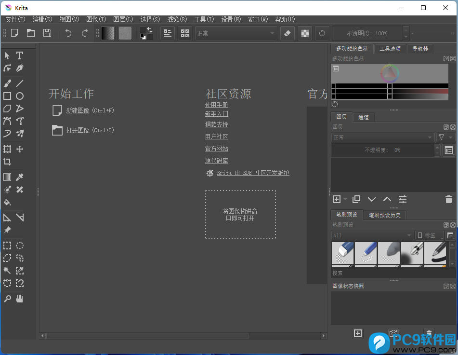The image size is (458, 355).
Task: Open the 使用手册 link
Action: (216, 104)
